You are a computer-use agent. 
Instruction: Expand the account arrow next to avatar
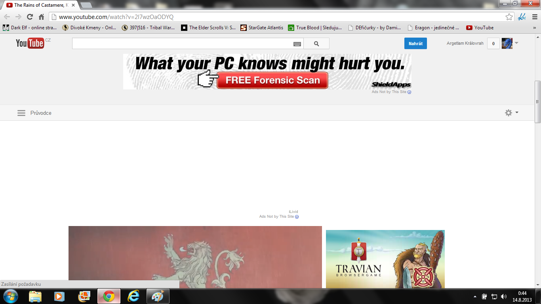click(516, 43)
